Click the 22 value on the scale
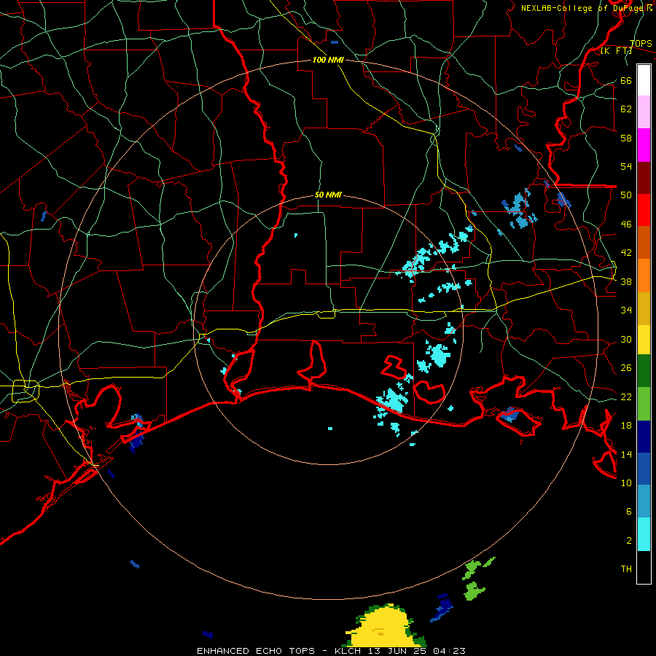This screenshot has height=656, width=656. tap(626, 397)
